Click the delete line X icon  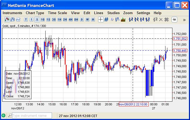[161, 19]
